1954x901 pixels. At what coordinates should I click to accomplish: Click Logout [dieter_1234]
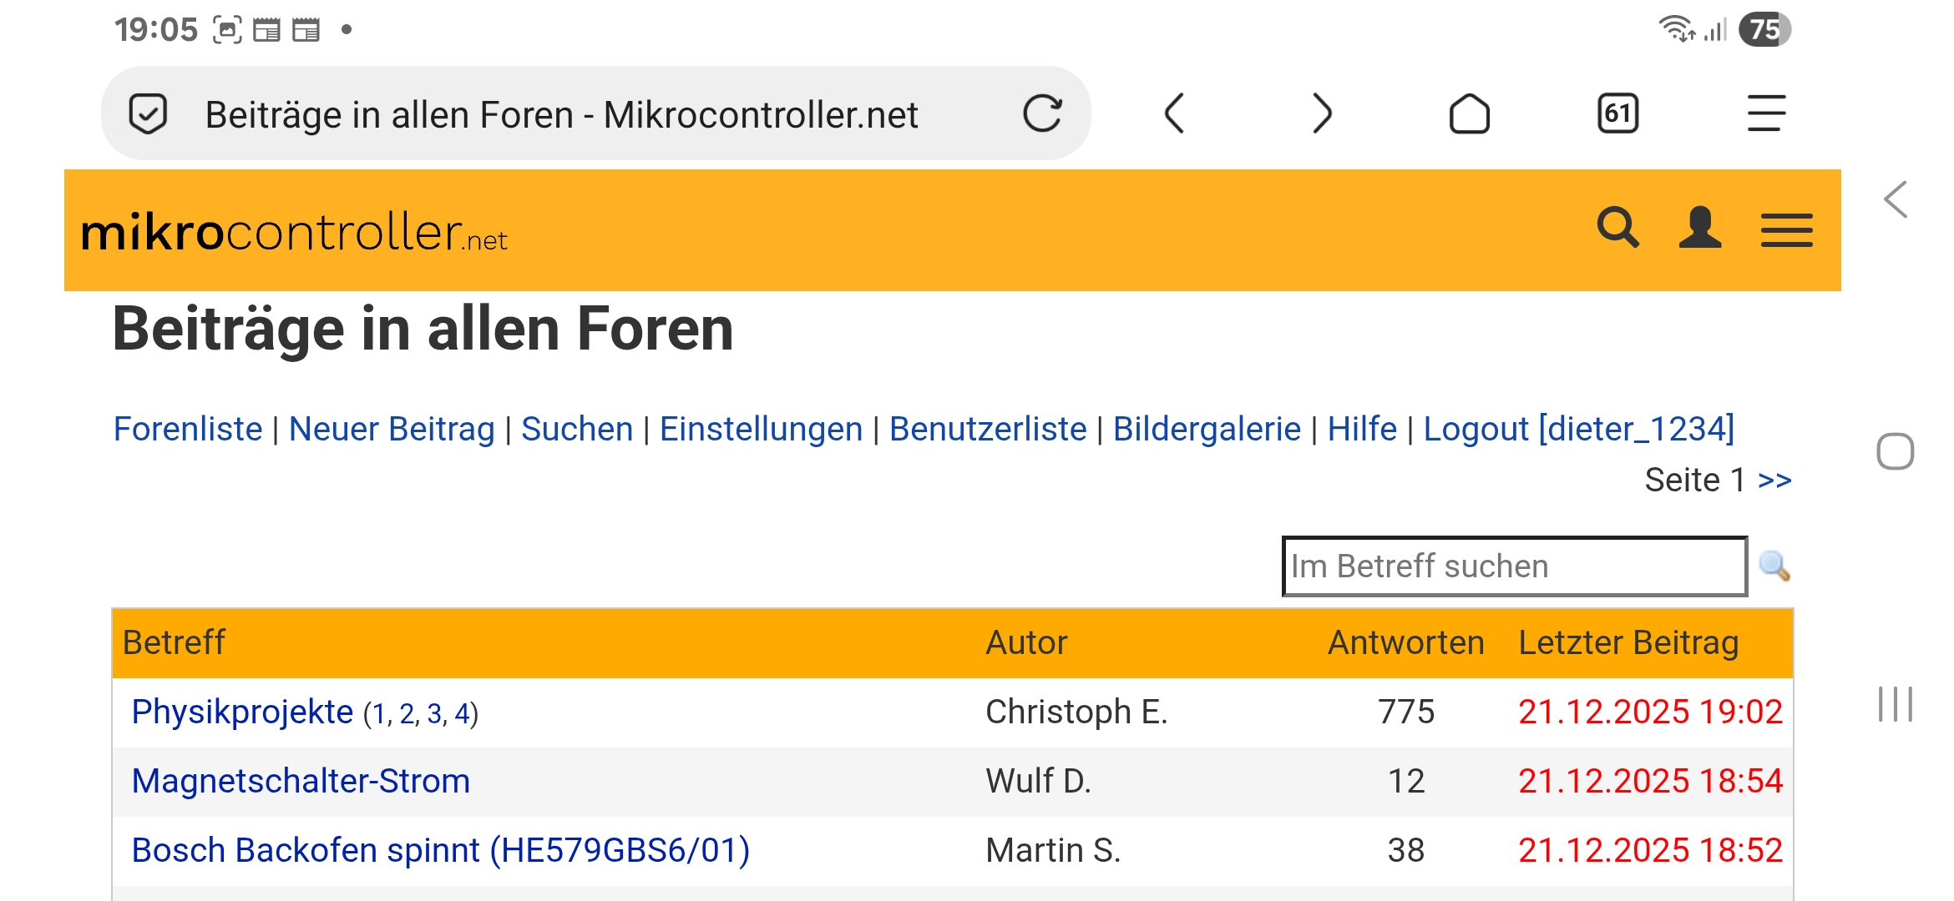click(x=1578, y=429)
